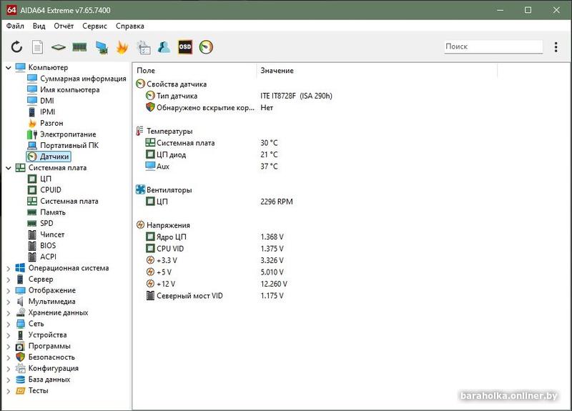Image resolution: width=572 pixels, height=411 pixels.
Task: Click the Значение column header
Action: tap(277, 71)
